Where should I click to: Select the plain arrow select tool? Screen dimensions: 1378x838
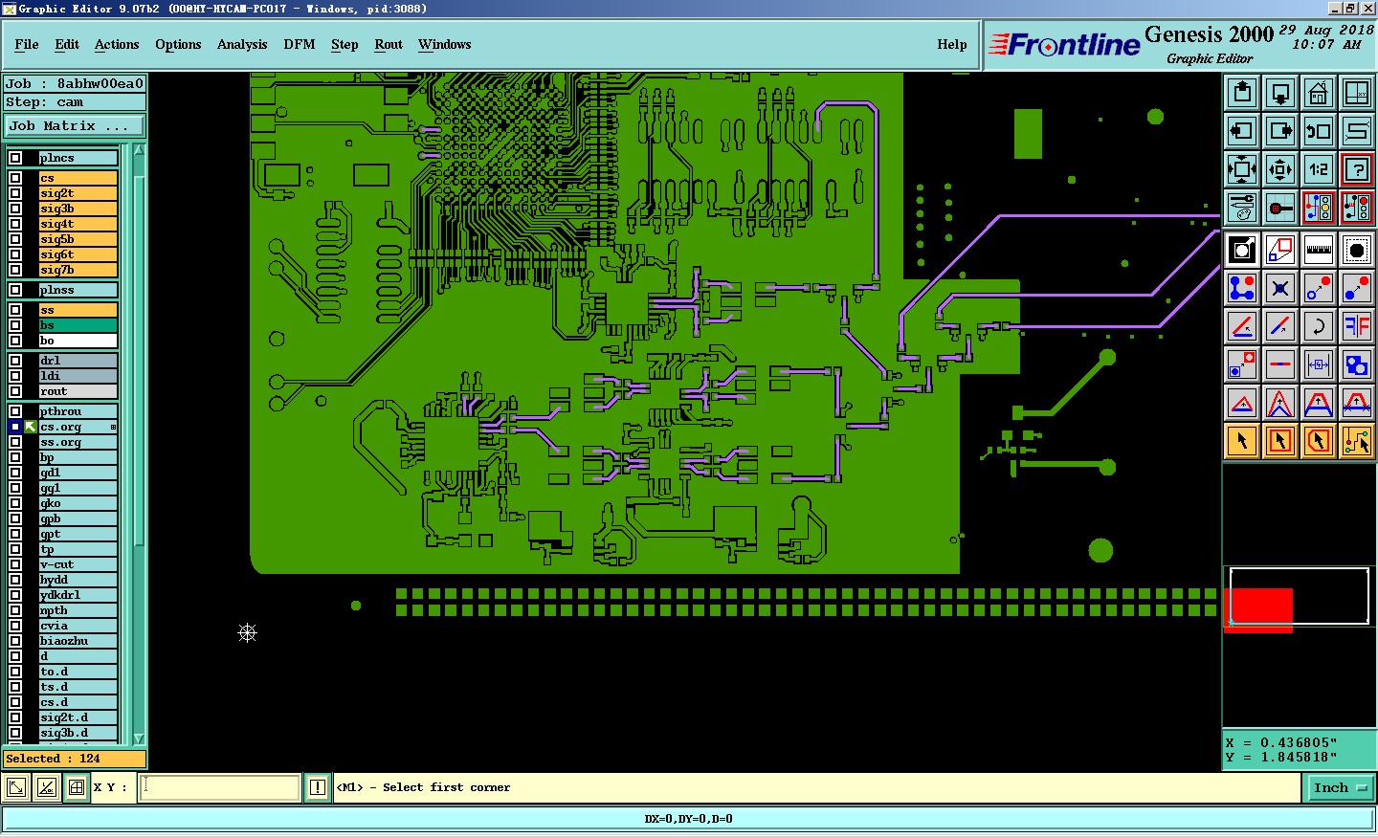click(1242, 441)
